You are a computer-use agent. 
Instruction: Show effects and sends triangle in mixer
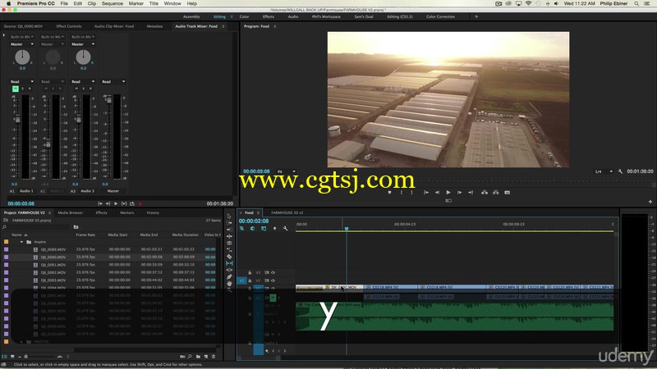[4, 35]
